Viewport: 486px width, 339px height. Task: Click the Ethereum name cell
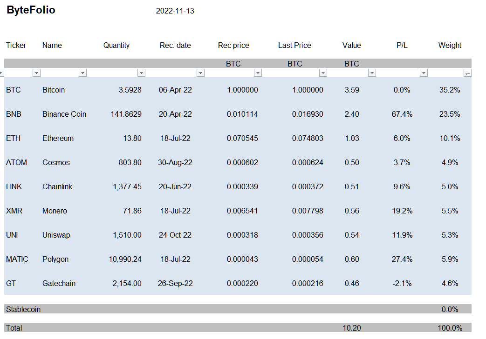(x=58, y=138)
